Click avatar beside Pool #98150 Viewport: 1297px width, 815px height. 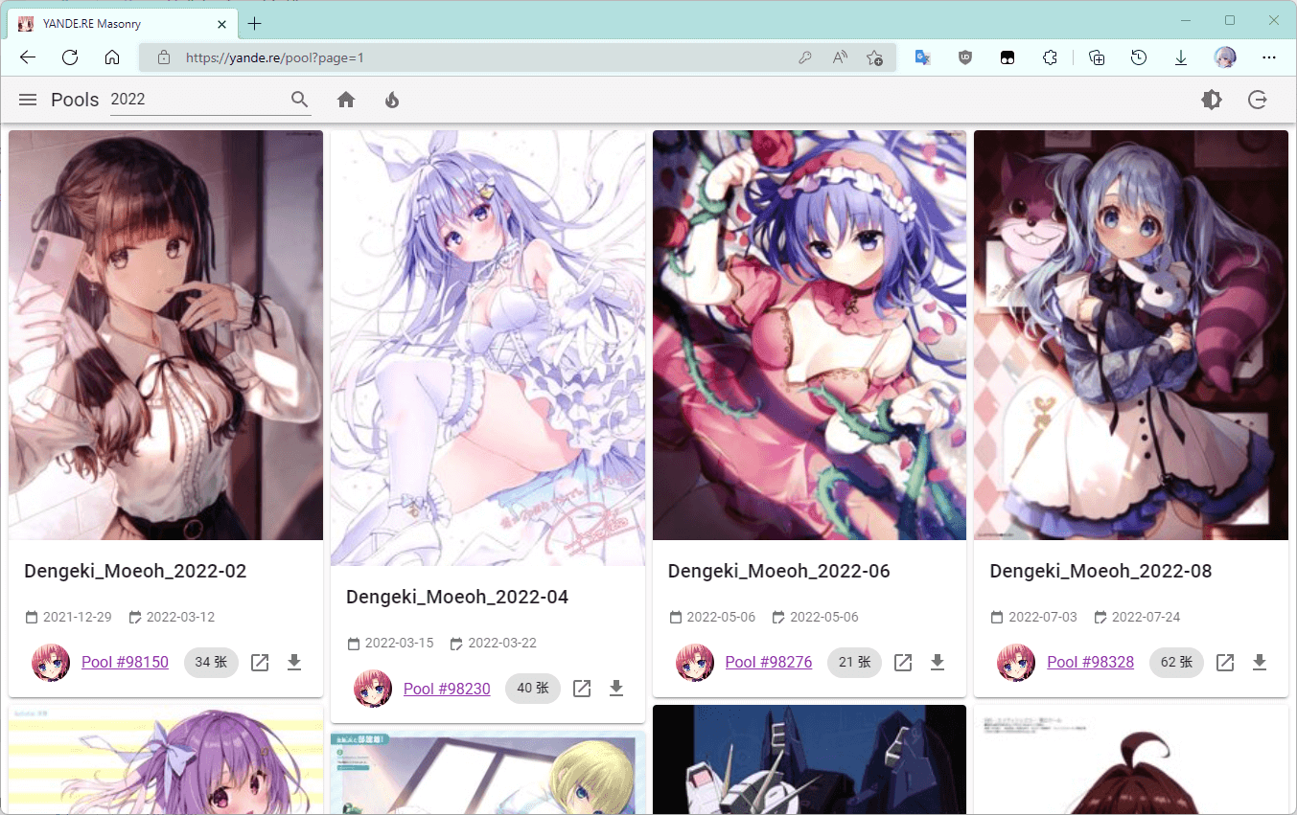coord(51,662)
